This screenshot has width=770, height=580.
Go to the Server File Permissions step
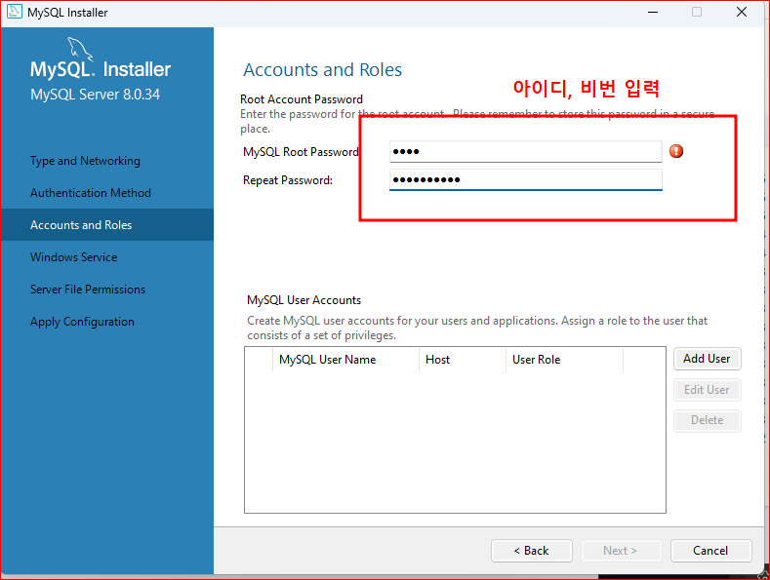click(x=88, y=290)
